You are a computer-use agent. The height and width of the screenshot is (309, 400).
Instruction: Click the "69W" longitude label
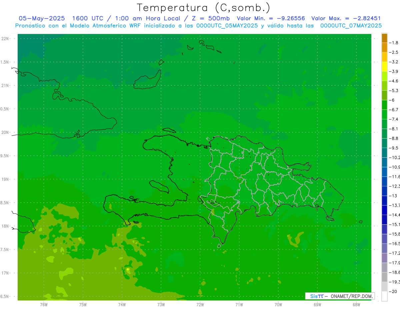pyautogui.click(x=317, y=305)
